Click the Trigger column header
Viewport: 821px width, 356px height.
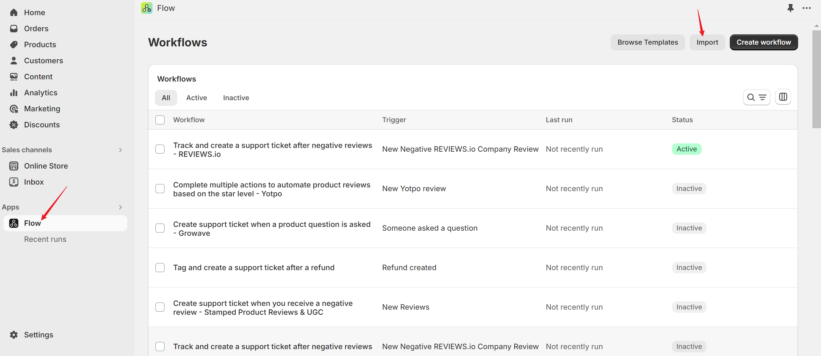[394, 120]
